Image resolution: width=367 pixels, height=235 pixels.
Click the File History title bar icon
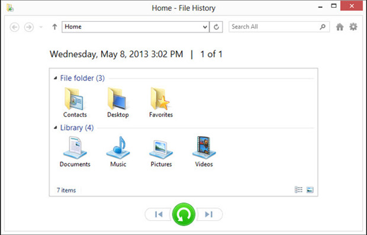(10, 8)
